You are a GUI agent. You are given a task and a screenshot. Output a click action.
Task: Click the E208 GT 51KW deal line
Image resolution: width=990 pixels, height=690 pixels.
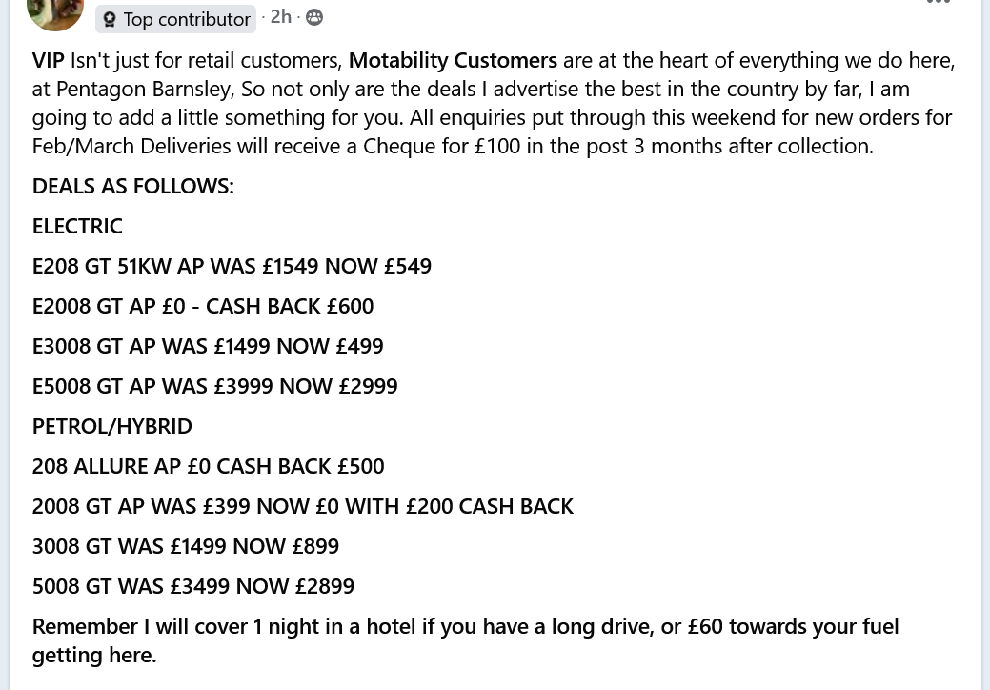coord(232,266)
